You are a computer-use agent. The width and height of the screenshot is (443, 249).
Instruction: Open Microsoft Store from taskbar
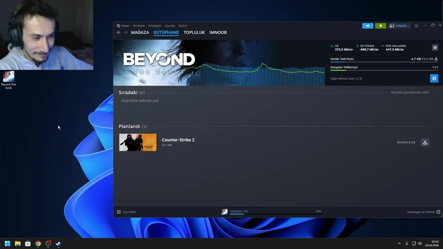click(28, 243)
